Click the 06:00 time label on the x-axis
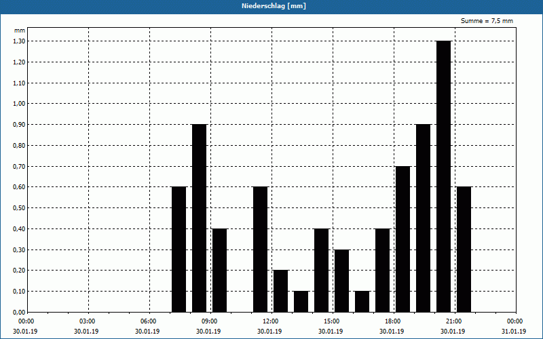Image resolution: width=543 pixels, height=339 pixels. coord(149,321)
